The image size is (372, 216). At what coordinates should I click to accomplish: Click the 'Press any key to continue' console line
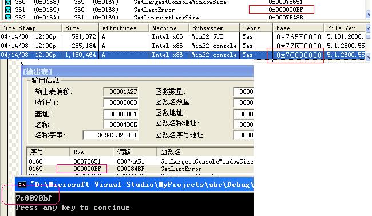73,207
